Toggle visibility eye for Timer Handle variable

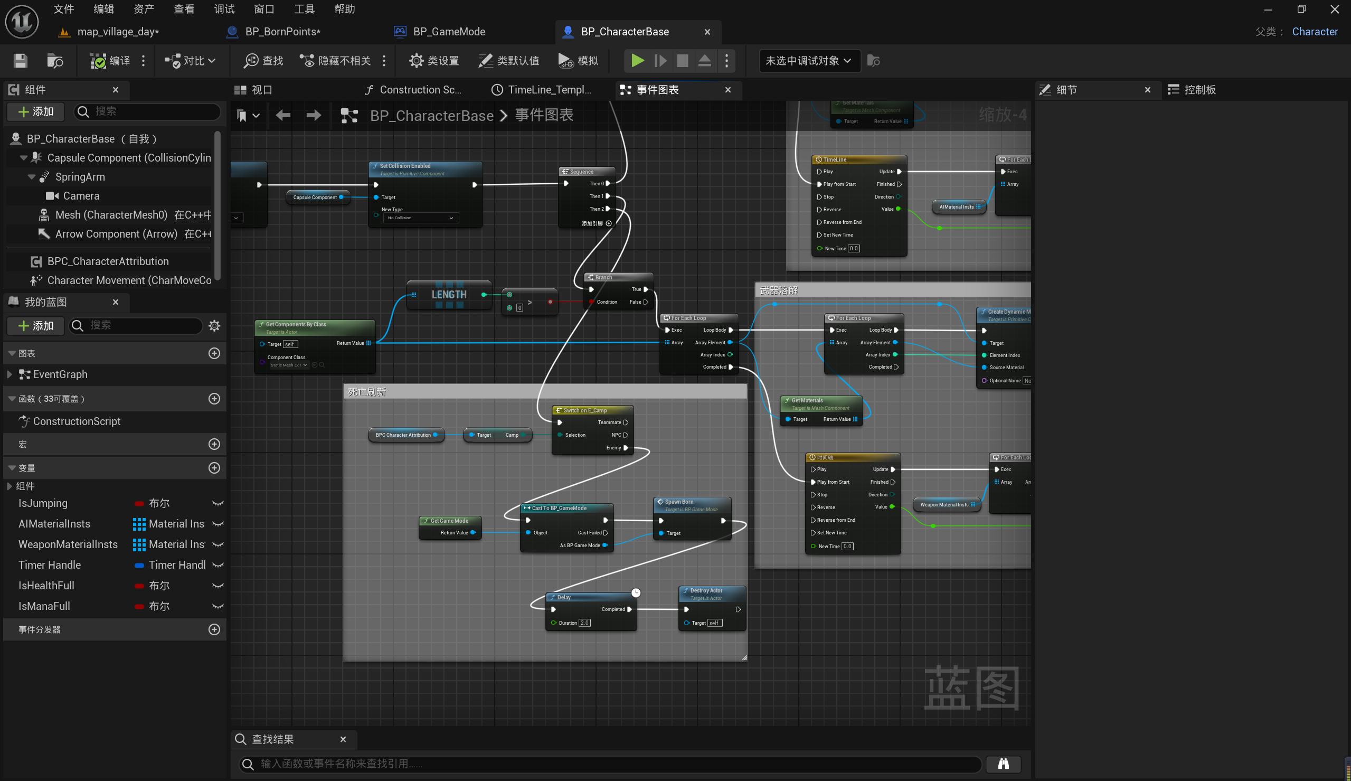pyautogui.click(x=218, y=565)
